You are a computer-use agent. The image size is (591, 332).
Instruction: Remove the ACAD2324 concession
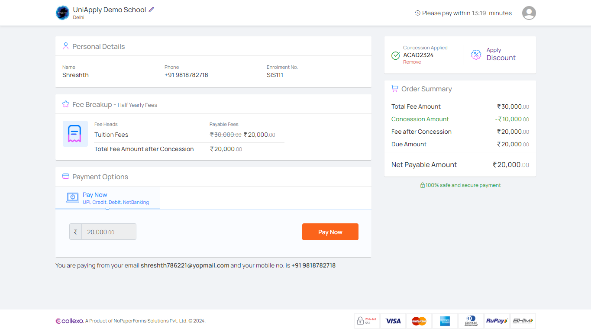(412, 62)
